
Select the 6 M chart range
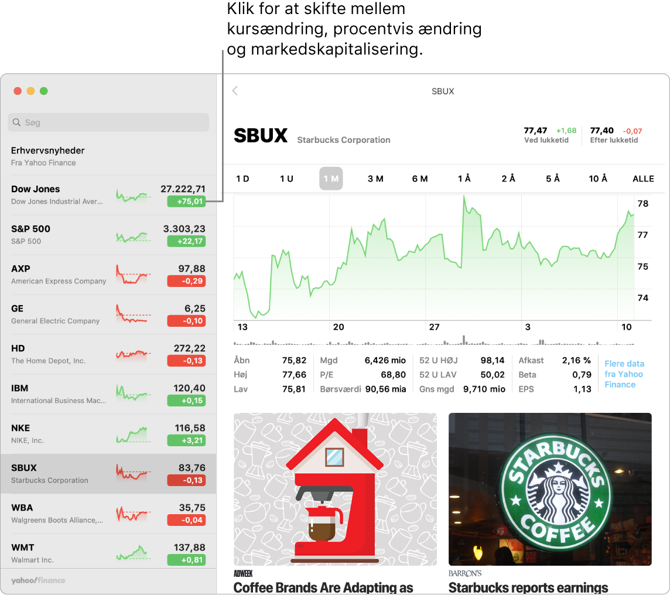tap(420, 179)
